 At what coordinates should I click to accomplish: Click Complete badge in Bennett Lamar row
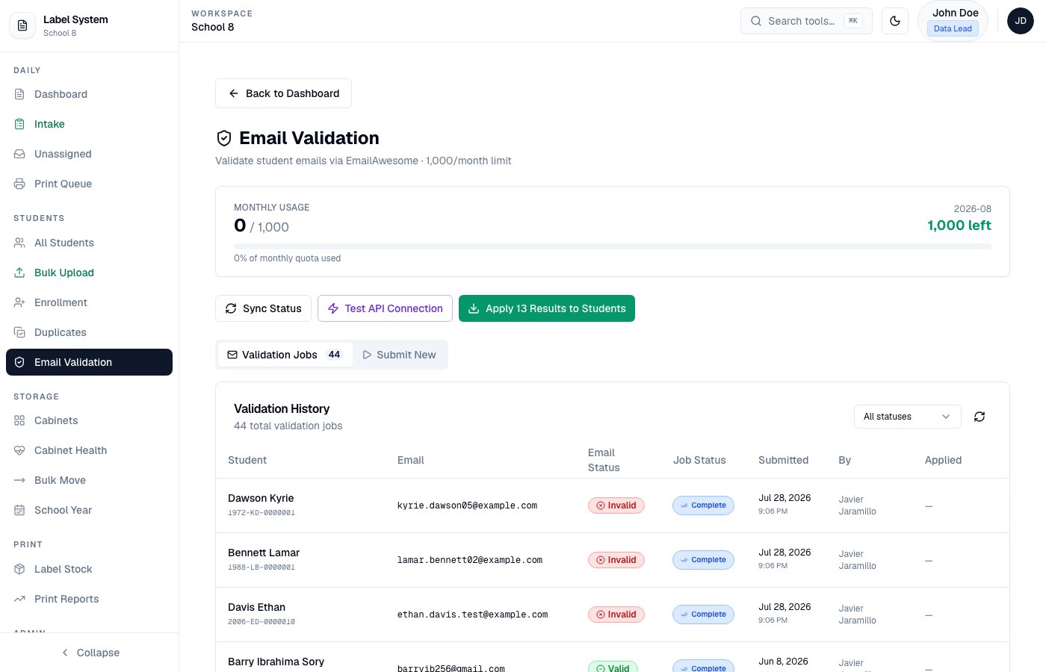tap(703, 560)
